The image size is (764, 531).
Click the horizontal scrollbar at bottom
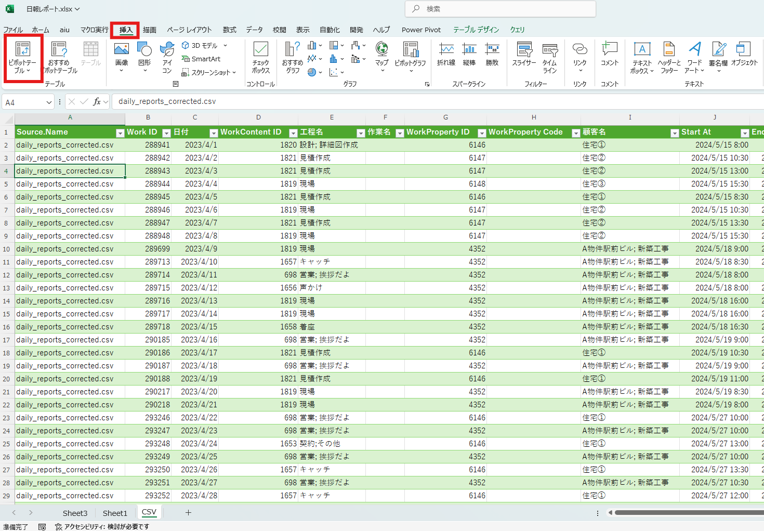point(688,512)
